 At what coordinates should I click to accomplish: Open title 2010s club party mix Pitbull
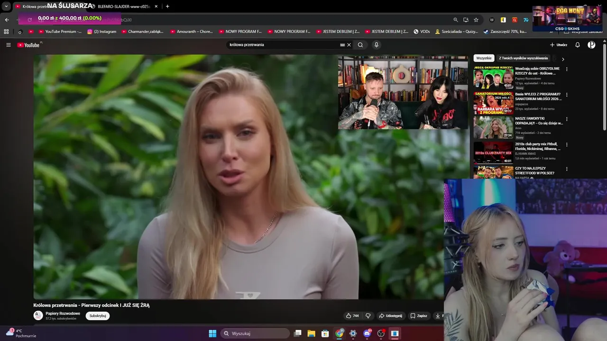[538, 146]
